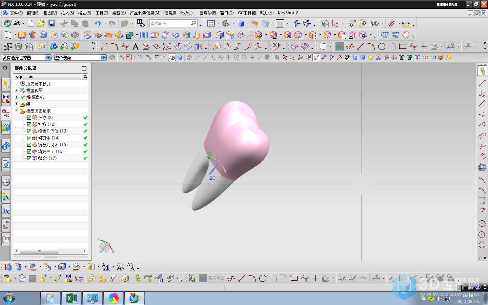Screen dimensions: 488x305
Task: Open the 文件(F) menu
Action: tap(16, 13)
